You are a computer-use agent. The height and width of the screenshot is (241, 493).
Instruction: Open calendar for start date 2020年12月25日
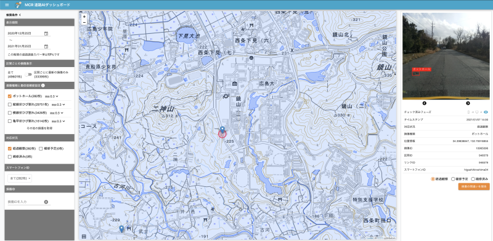tap(46, 34)
